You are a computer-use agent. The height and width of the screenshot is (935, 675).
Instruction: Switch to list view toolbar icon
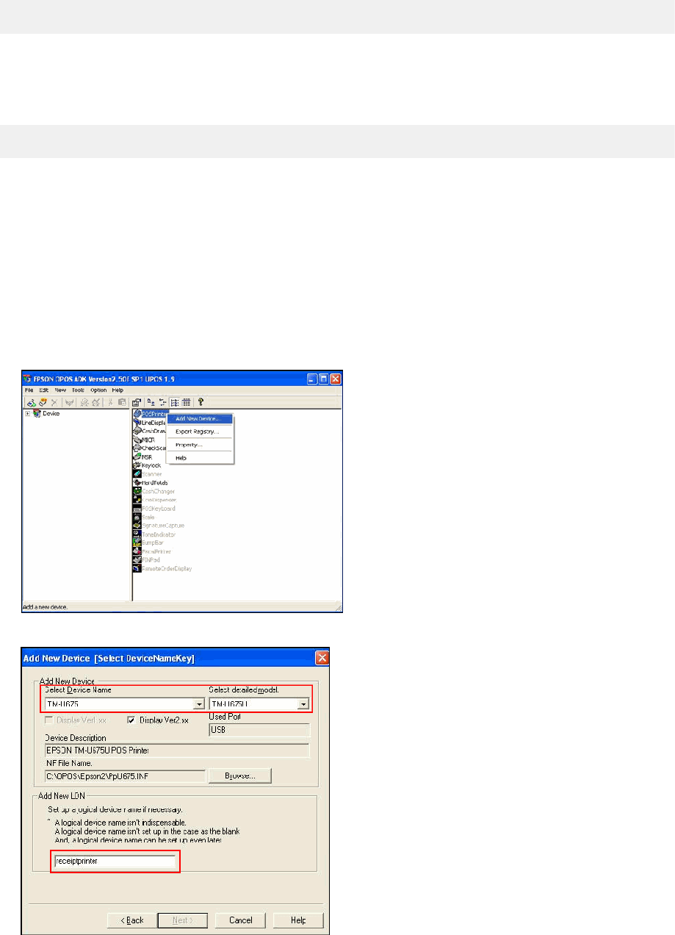175,402
